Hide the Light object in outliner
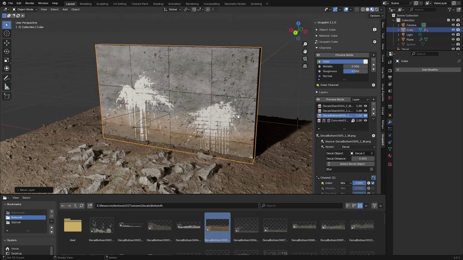Image resolution: width=463 pixels, height=260 pixels. click(453, 35)
